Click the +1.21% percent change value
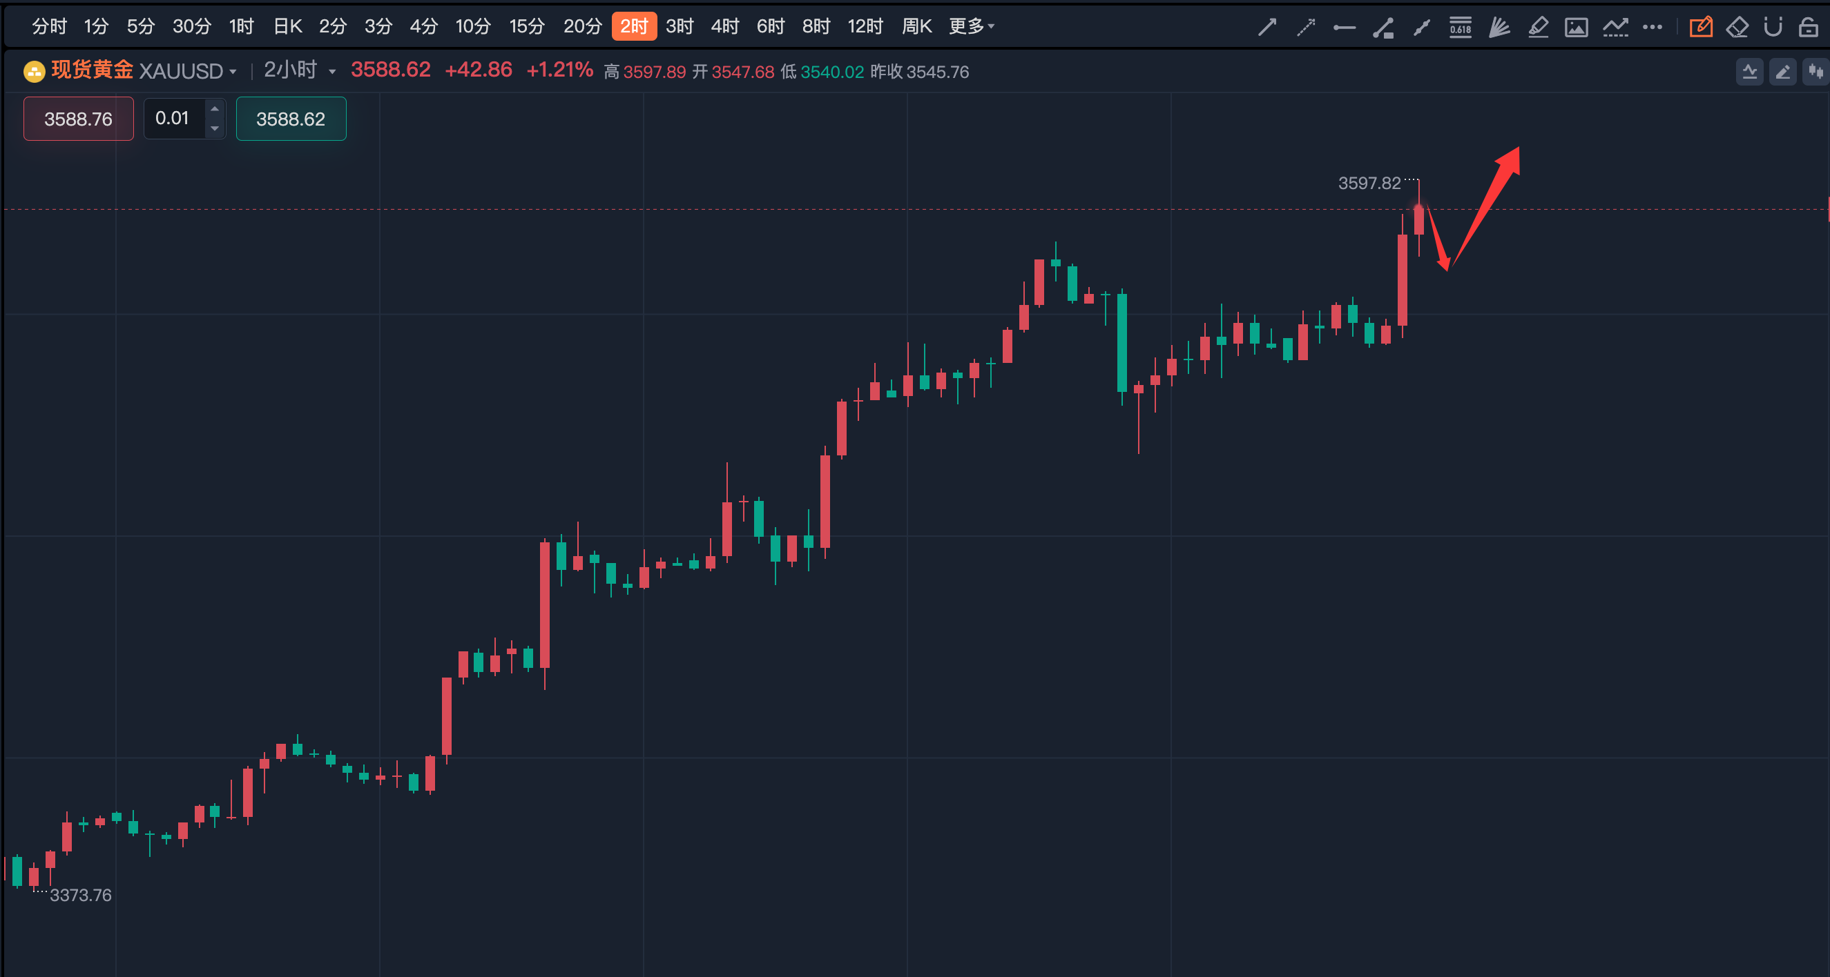The image size is (1830, 977). [559, 70]
